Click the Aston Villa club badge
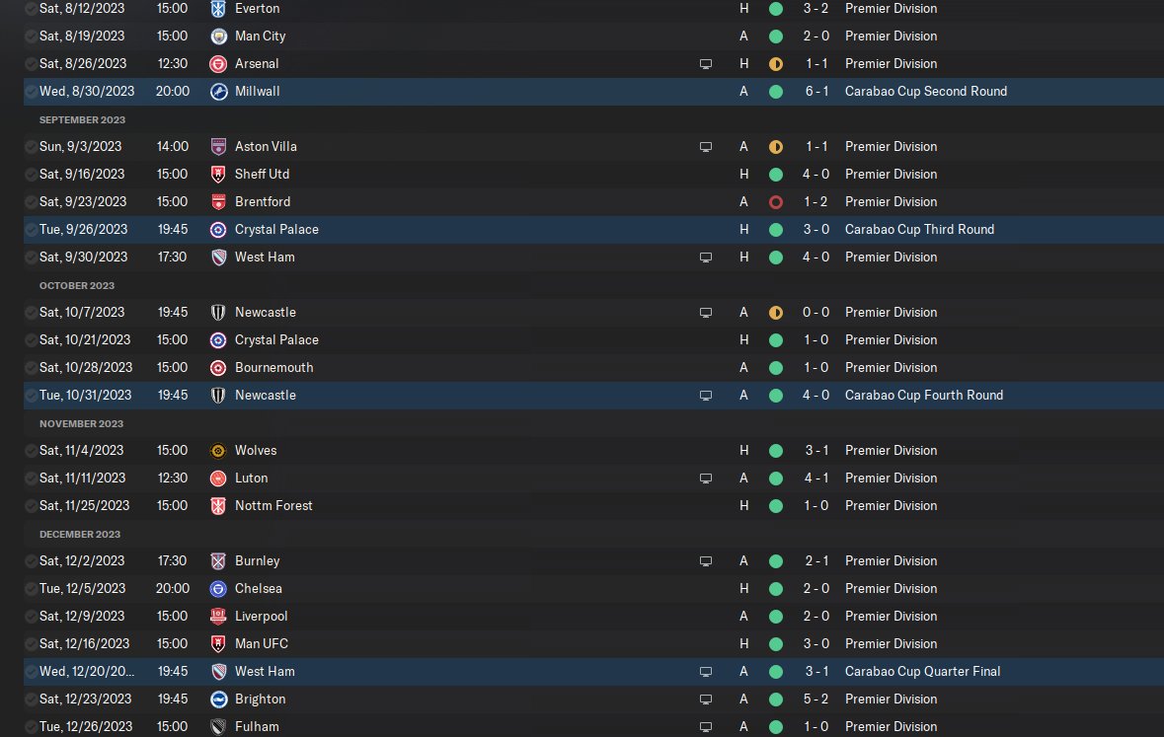 point(218,146)
